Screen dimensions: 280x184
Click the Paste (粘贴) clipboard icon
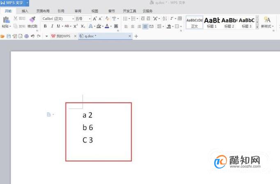(x=6, y=20)
